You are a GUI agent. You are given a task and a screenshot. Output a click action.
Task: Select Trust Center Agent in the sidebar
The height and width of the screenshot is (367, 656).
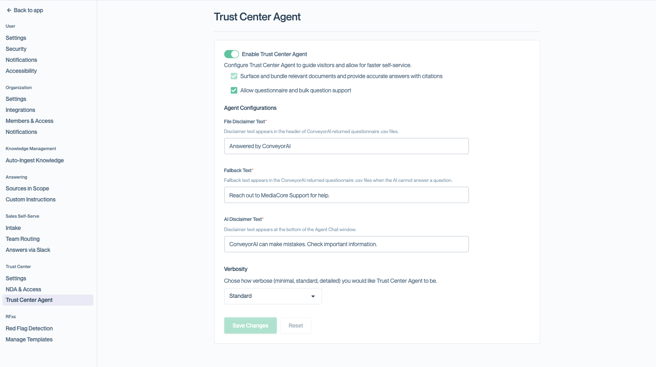tap(29, 300)
